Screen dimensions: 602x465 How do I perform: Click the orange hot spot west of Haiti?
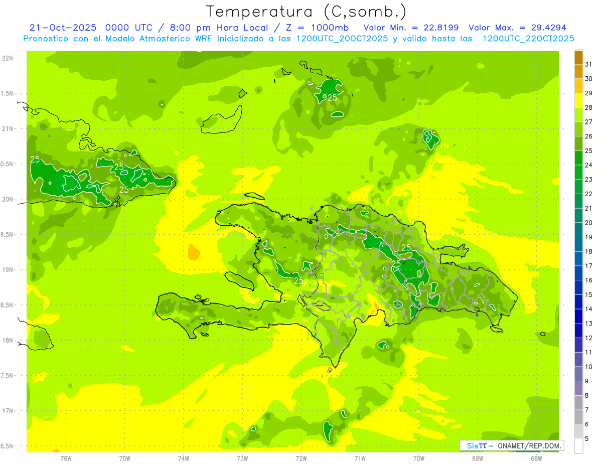pyautogui.click(x=193, y=251)
